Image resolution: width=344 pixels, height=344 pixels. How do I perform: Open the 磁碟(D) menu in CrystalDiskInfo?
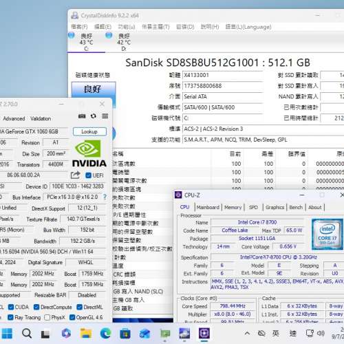tap(185, 27)
